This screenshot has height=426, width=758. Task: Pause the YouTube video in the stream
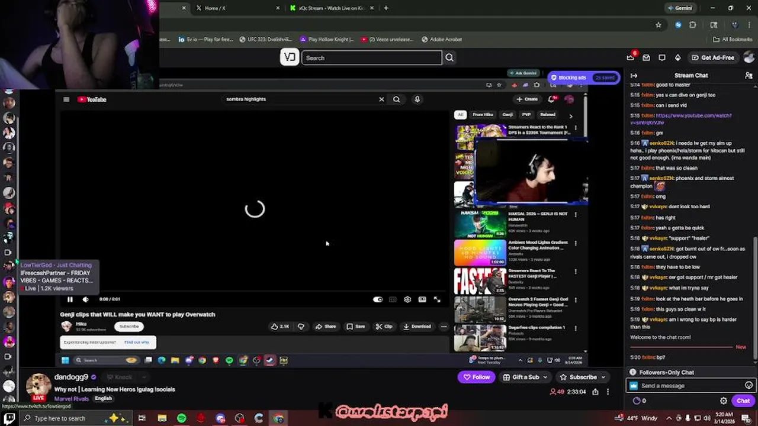(70, 299)
